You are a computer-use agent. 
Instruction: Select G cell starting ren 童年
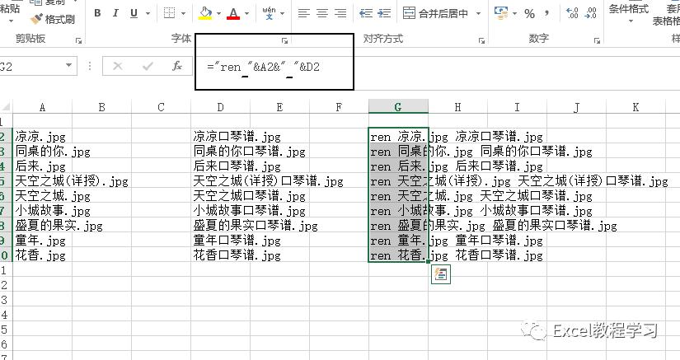click(x=398, y=240)
